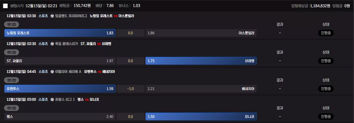Click the soccer ball icon beside 프랑스 리그 1
354x123 pixels.
52,99
